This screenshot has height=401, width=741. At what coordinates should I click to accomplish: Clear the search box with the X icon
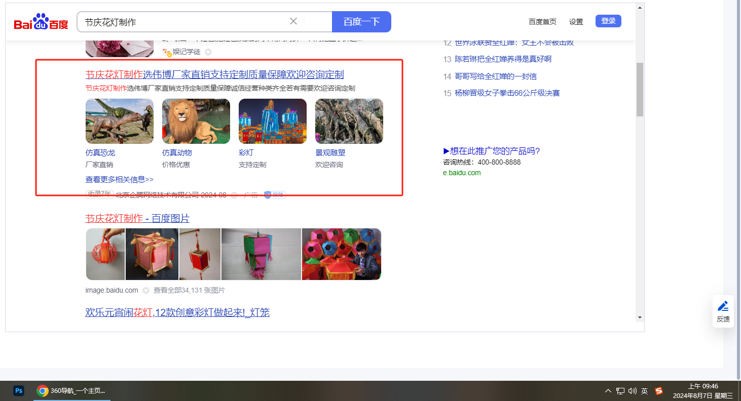tap(293, 21)
